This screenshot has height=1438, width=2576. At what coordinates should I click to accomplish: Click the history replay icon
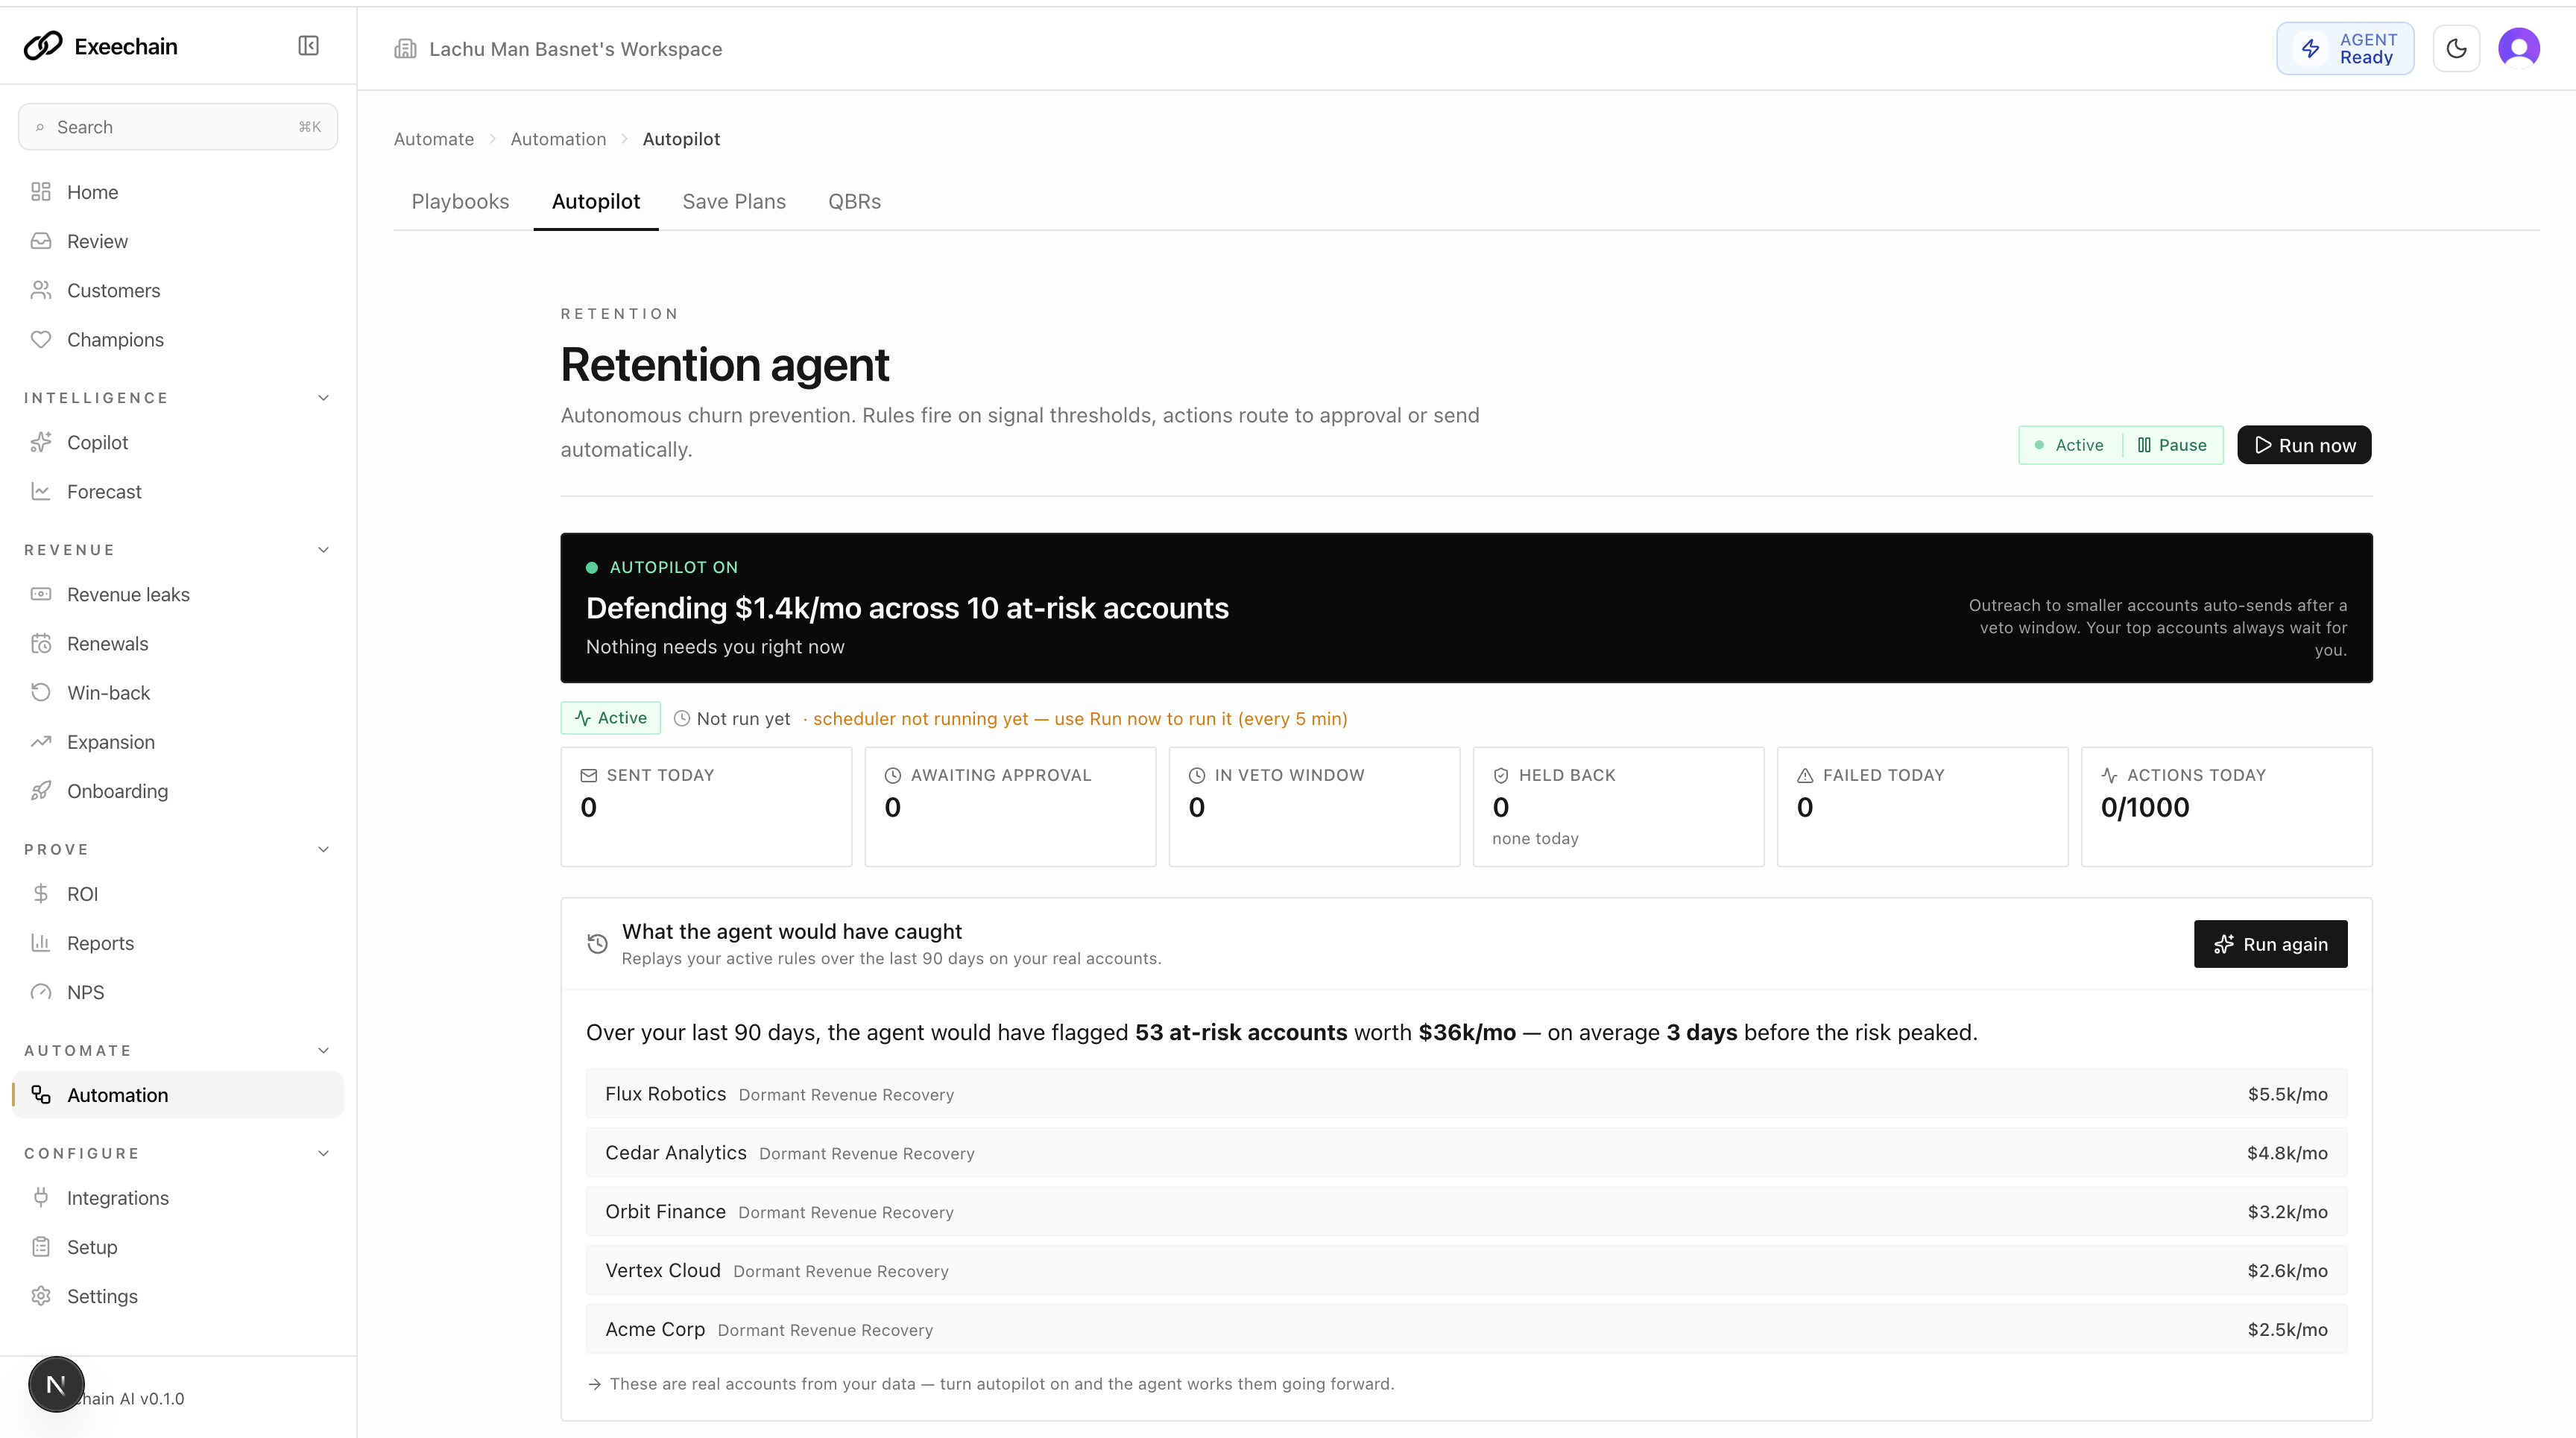[597, 943]
